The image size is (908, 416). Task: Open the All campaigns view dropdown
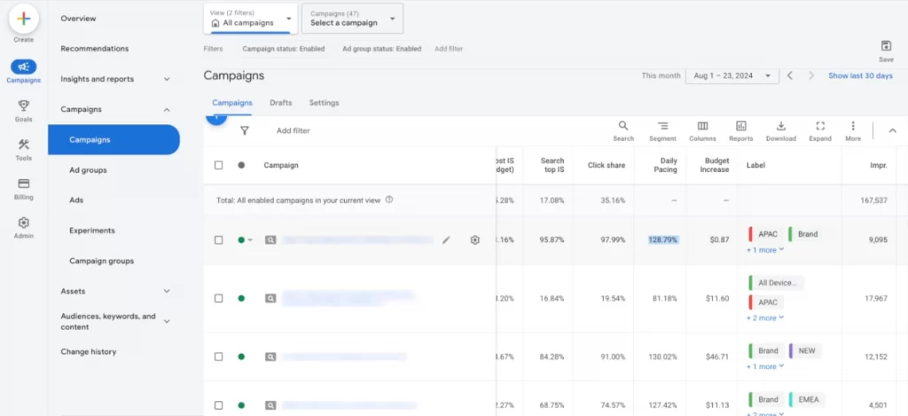tap(250, 18)
